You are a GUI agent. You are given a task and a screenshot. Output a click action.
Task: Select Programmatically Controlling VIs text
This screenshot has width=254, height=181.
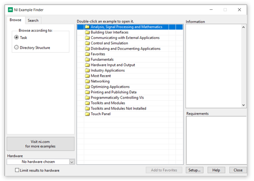117,97
